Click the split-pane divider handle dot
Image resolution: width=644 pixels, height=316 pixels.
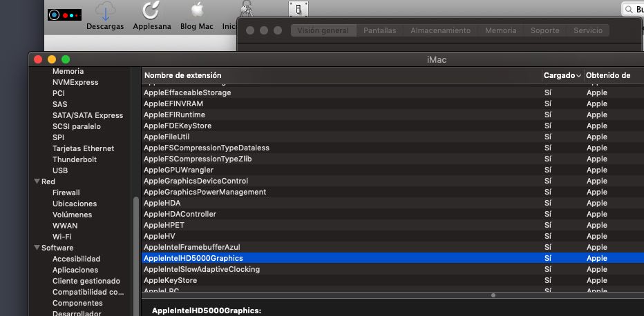coord(493,295)
